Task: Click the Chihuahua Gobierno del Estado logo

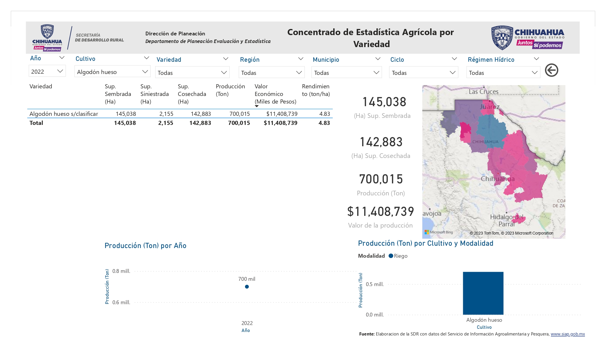Action: pos(527,38)
